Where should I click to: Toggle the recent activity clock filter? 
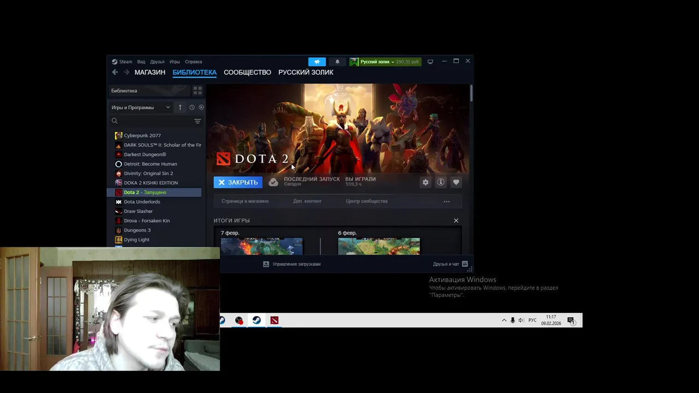pyautogui.click(x=192, y=108)
